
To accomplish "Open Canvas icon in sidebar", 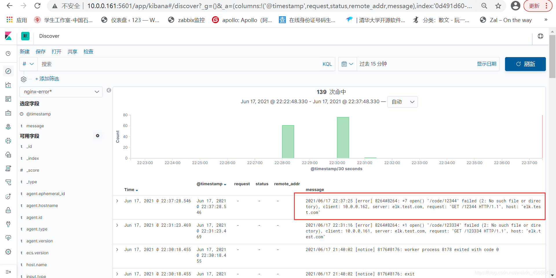I will (8, 113).
